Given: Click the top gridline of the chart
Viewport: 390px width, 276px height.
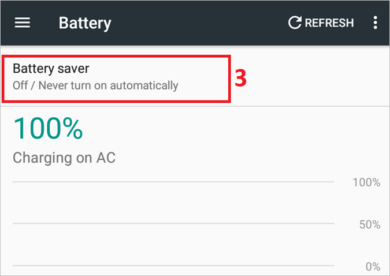Looking at the screenshot, I should pyautogui.click(x=173, y=182).
